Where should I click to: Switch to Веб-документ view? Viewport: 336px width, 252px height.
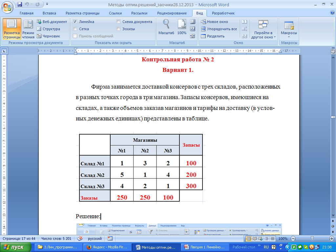coord(52,22)
